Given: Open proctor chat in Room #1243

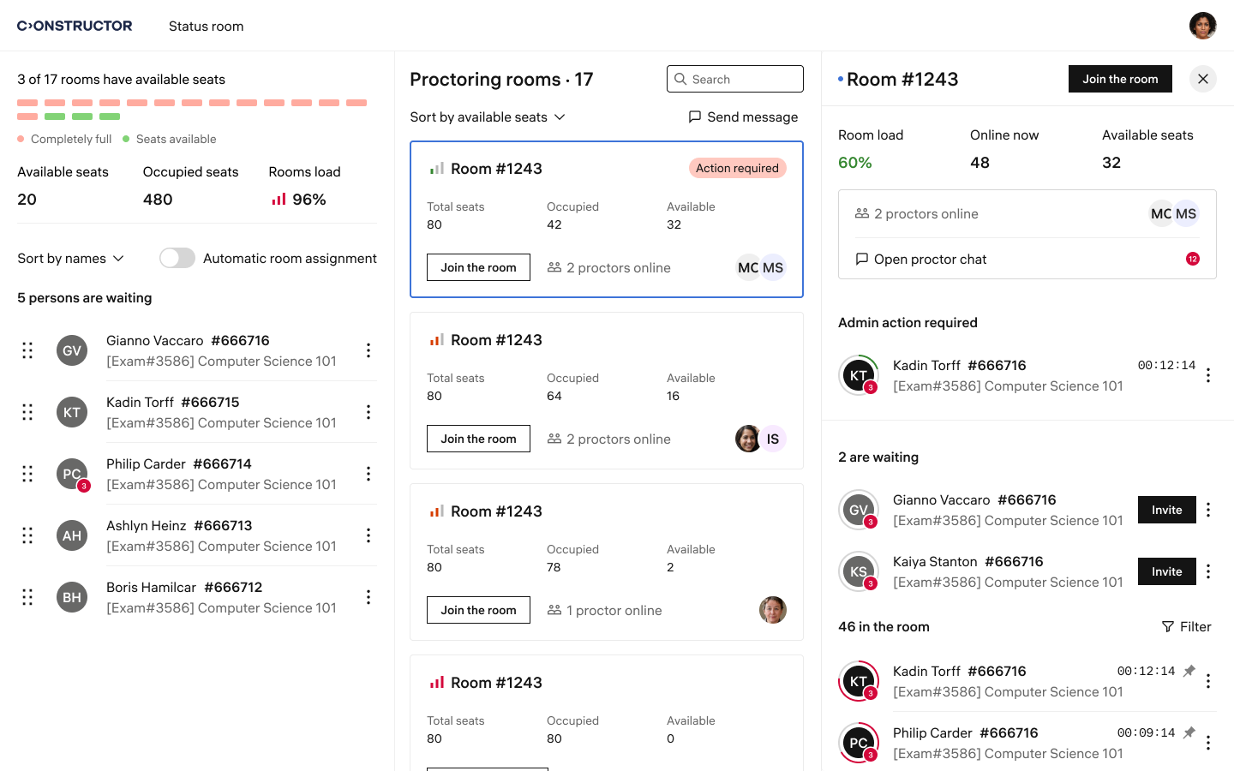Looking at the screenshot, I should pos(930,259).
